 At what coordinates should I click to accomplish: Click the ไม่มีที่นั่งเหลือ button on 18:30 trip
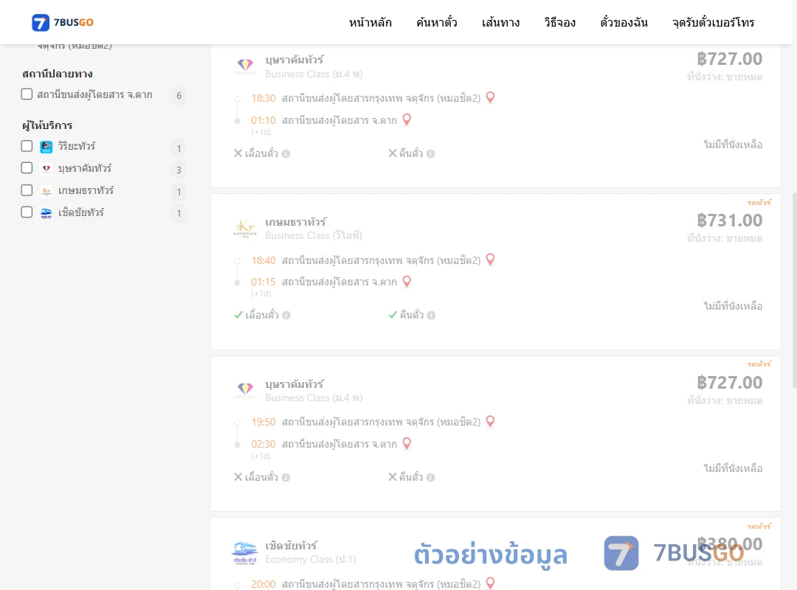coord(733,145)
